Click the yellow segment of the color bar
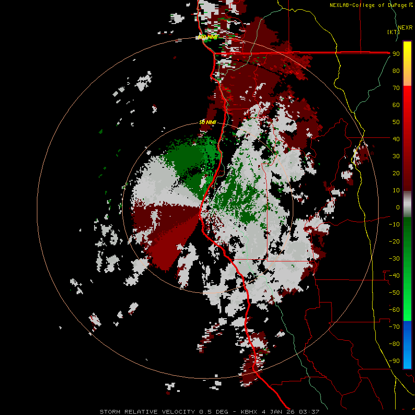The height and width of the screenshot is (415, 415). (x=407, y=63)
